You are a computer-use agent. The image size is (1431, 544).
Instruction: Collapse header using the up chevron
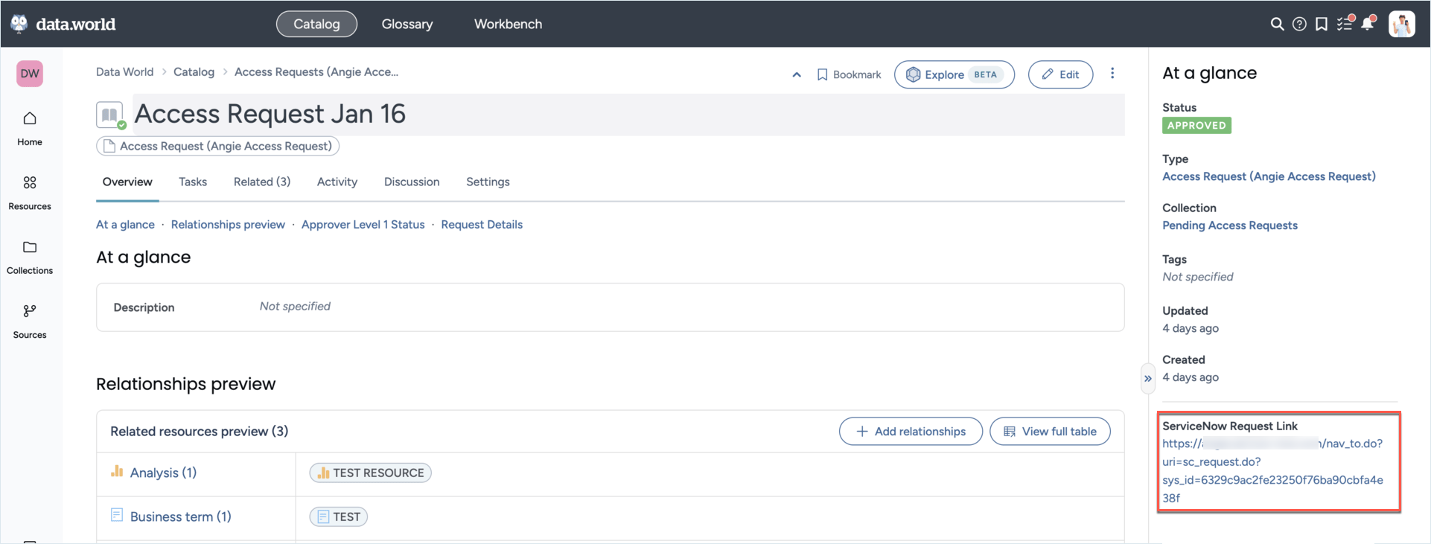click(x=797, y=74)
